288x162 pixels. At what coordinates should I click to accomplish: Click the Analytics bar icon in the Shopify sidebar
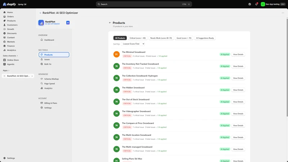click(x=4, y=50)
